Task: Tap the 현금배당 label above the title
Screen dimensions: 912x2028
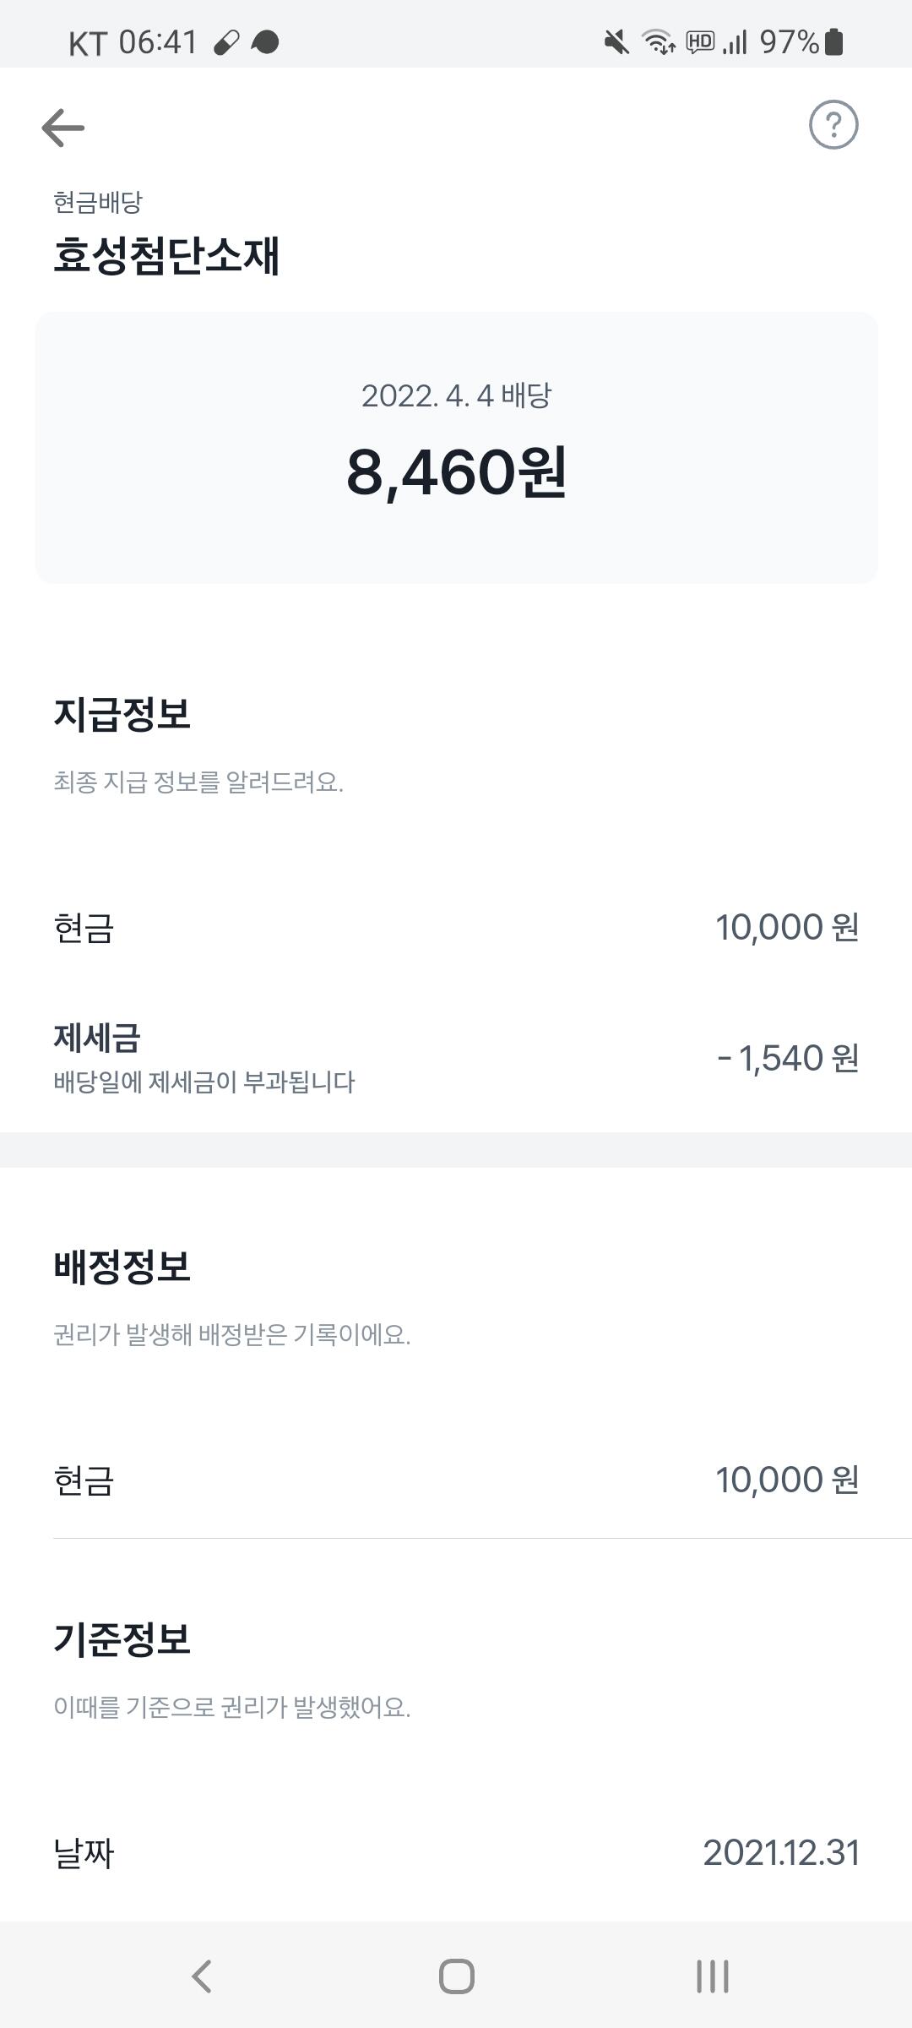Action: (98, 202)
